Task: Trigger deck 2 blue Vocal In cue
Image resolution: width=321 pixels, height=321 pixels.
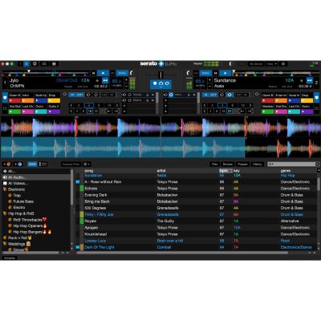Action: (294, 100)
